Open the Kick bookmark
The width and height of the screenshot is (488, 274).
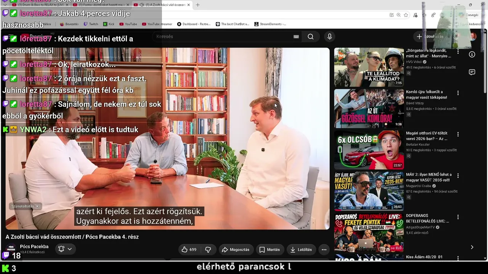click(x=109, y=24)
